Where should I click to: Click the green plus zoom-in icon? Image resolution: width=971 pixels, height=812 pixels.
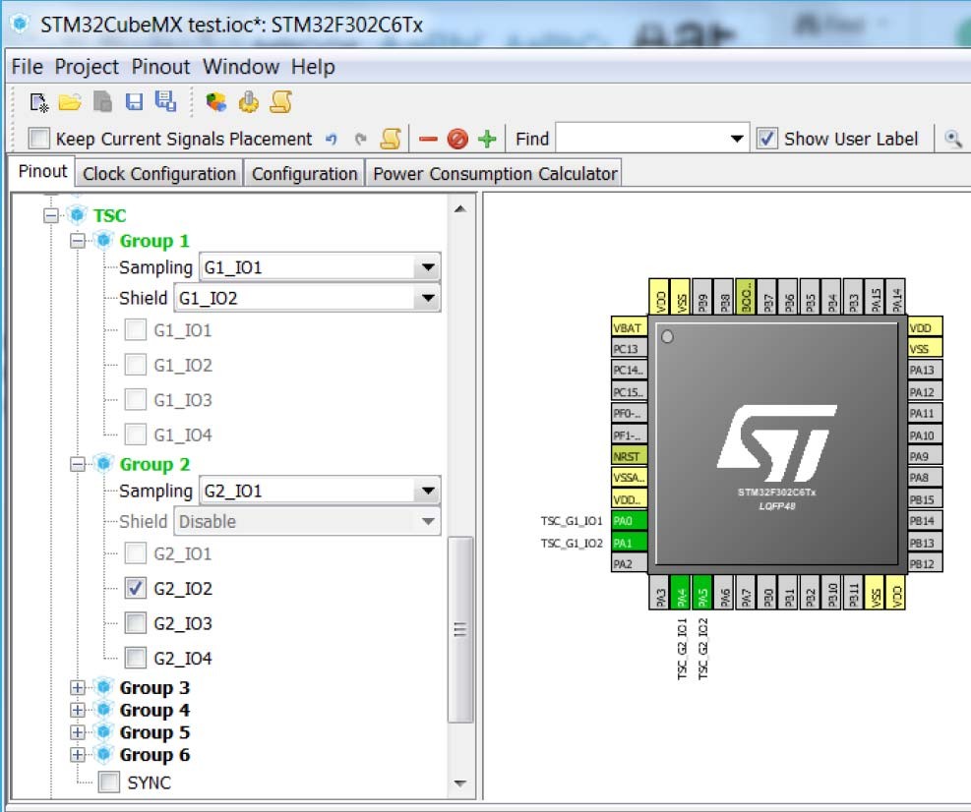coord(487,139)
